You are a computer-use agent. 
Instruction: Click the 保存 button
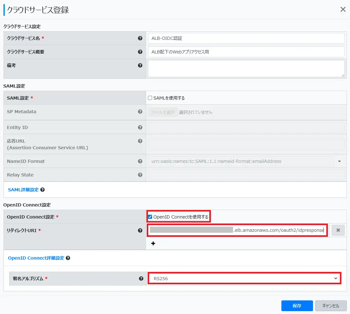(297, 306)
